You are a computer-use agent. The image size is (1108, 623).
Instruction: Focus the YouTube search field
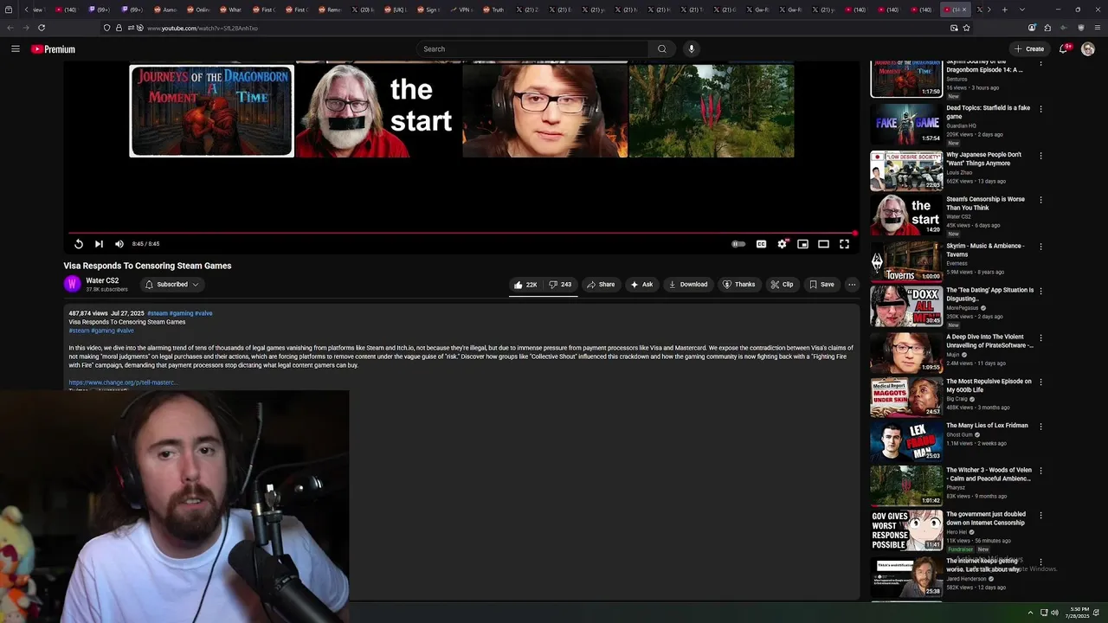[x=532, y=49]
